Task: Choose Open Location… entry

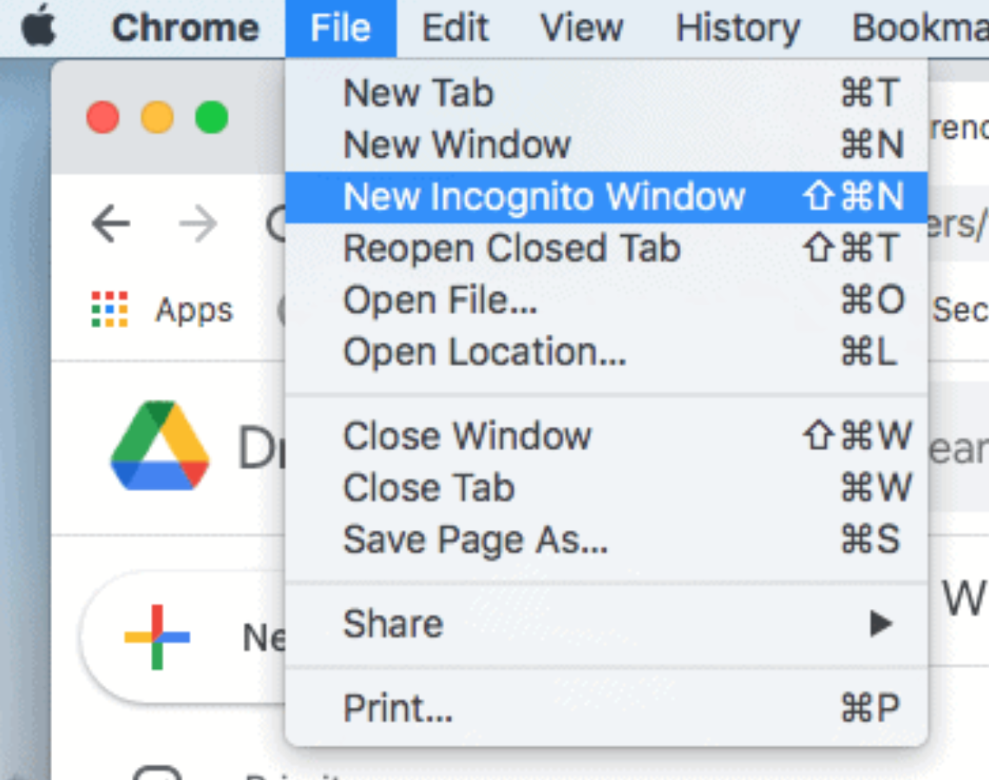Action: pyautogui.click(x=484, y=352)
